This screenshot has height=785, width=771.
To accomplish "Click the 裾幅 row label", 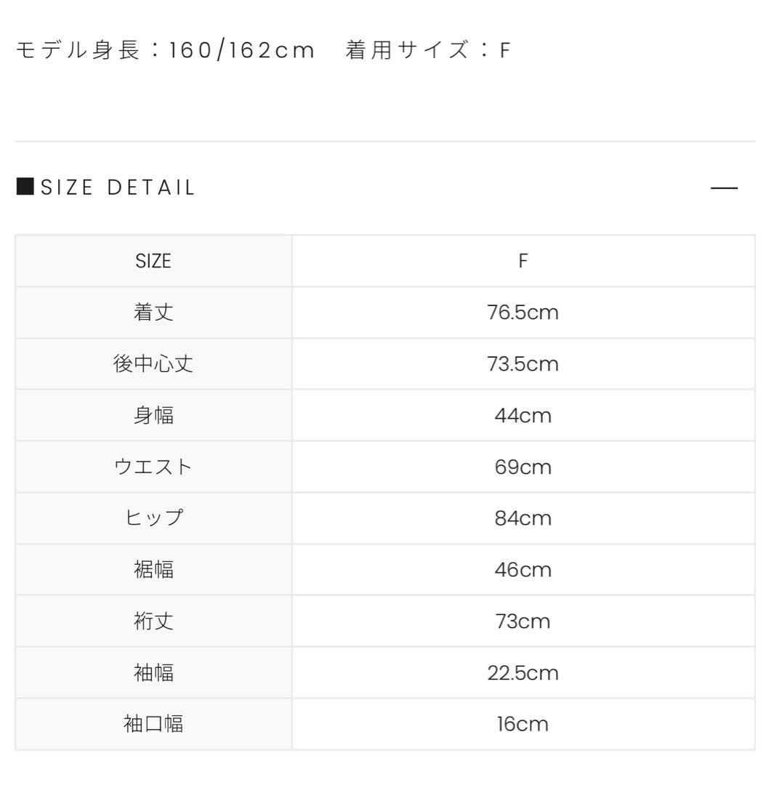I will click(153, 570).
